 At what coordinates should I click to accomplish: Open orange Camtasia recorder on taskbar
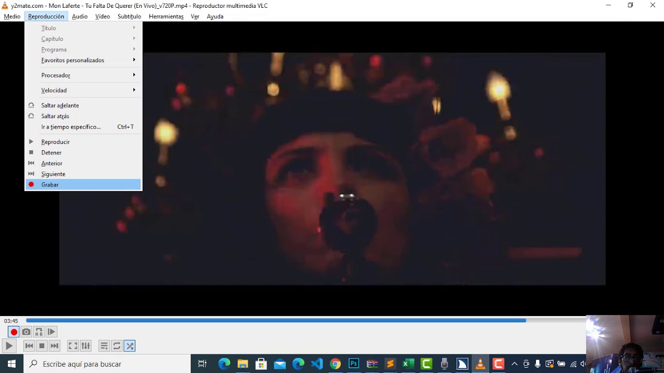(499, 364)
